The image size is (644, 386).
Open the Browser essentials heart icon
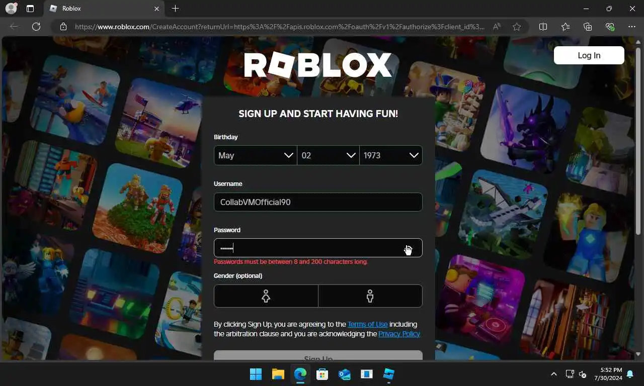[610, 27]
